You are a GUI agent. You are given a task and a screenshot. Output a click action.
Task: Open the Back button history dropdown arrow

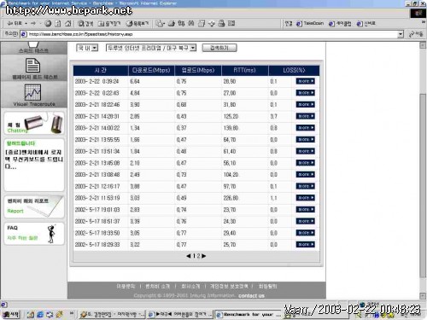[x=26, y=23]
